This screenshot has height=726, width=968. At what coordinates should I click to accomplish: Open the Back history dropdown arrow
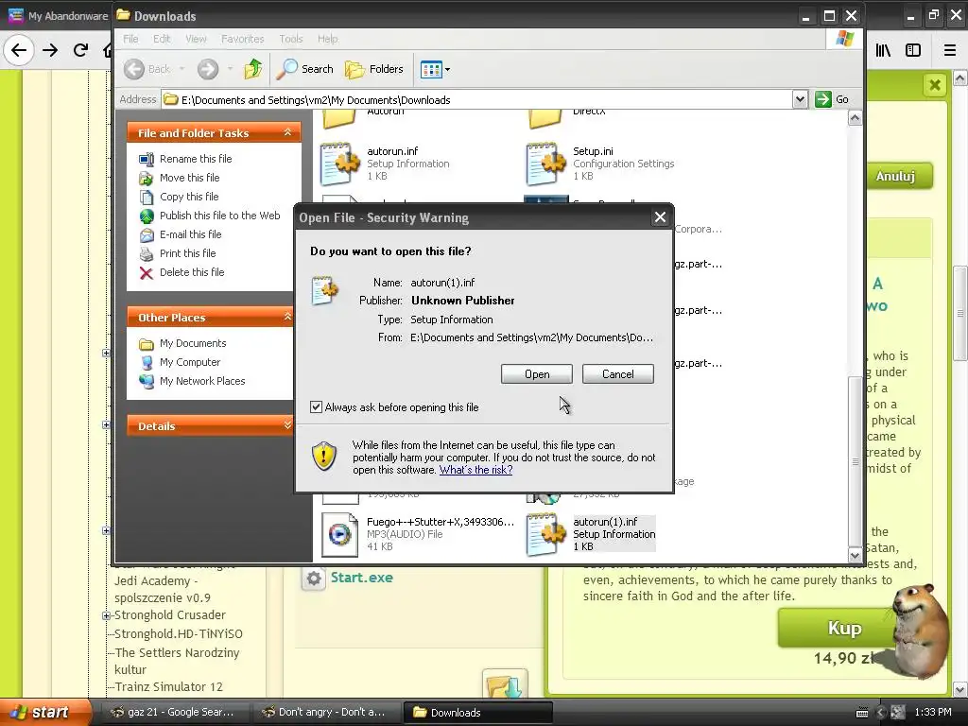182,69
